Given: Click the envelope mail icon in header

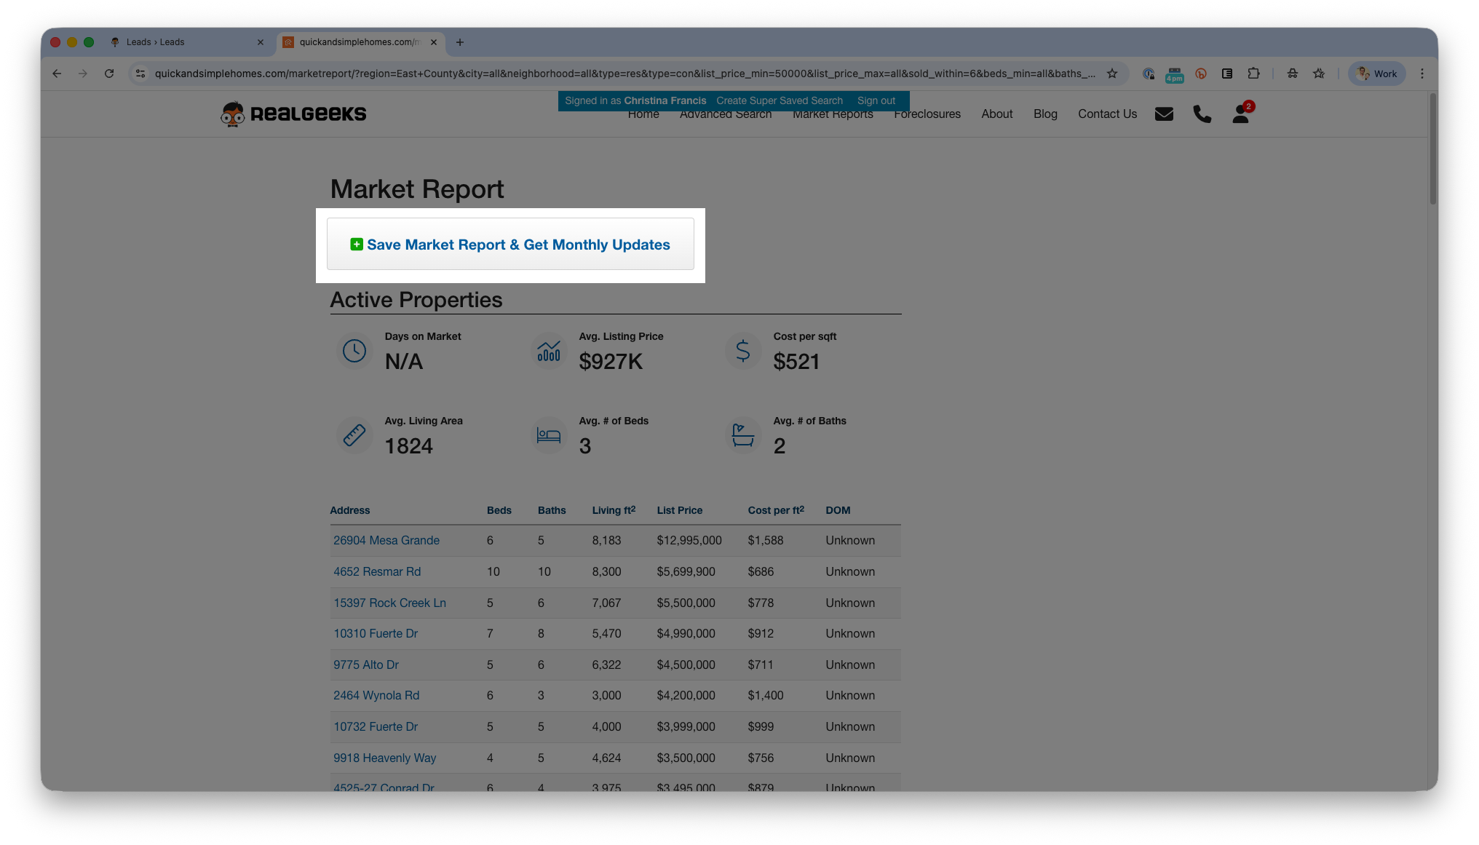Looking at the screenshot, I should click(x=1164, y=114).
